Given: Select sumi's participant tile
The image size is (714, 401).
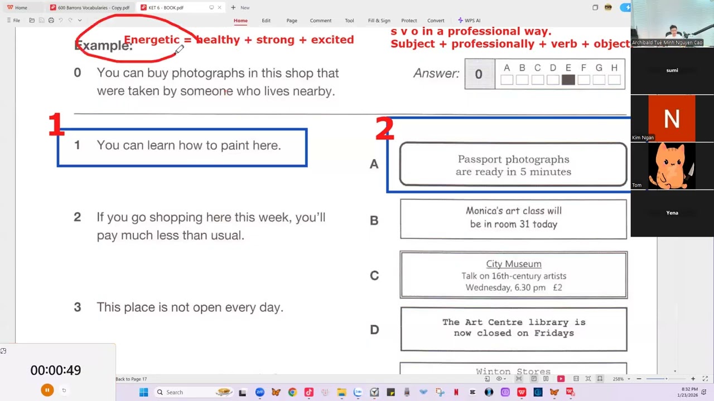Looking at the screenshot, I should [672, 71].
